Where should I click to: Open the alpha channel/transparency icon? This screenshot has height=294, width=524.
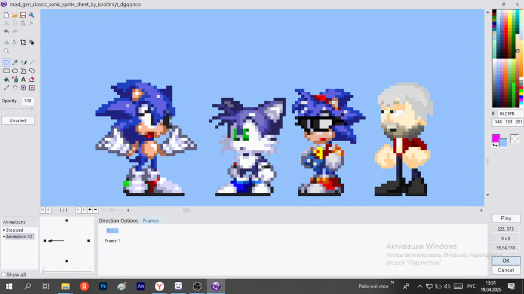click(31, 42)
